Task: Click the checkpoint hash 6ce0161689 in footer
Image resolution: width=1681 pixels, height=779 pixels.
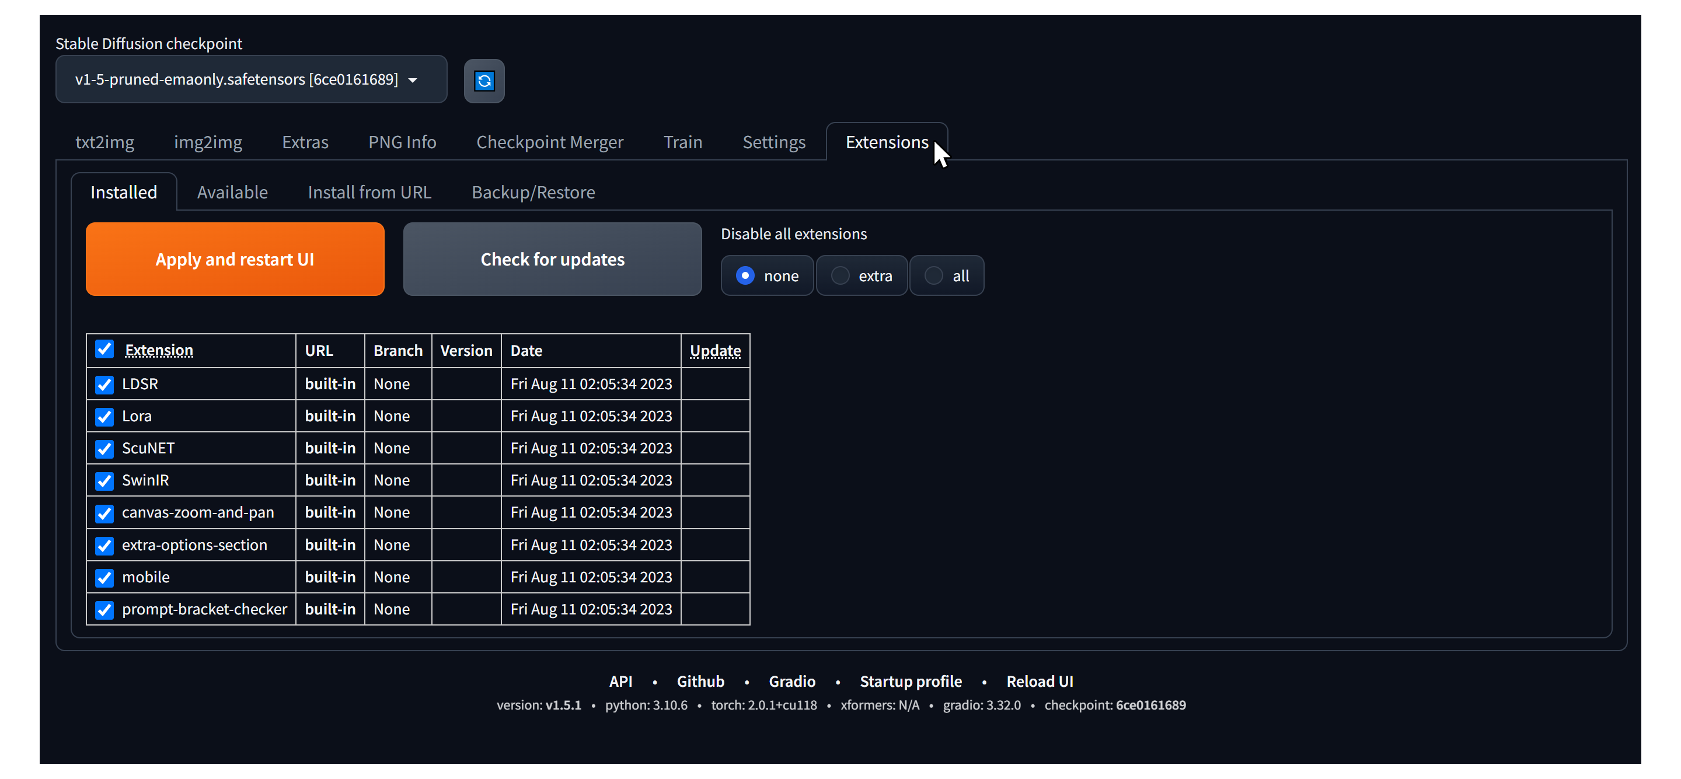Action: (1150, 705)
